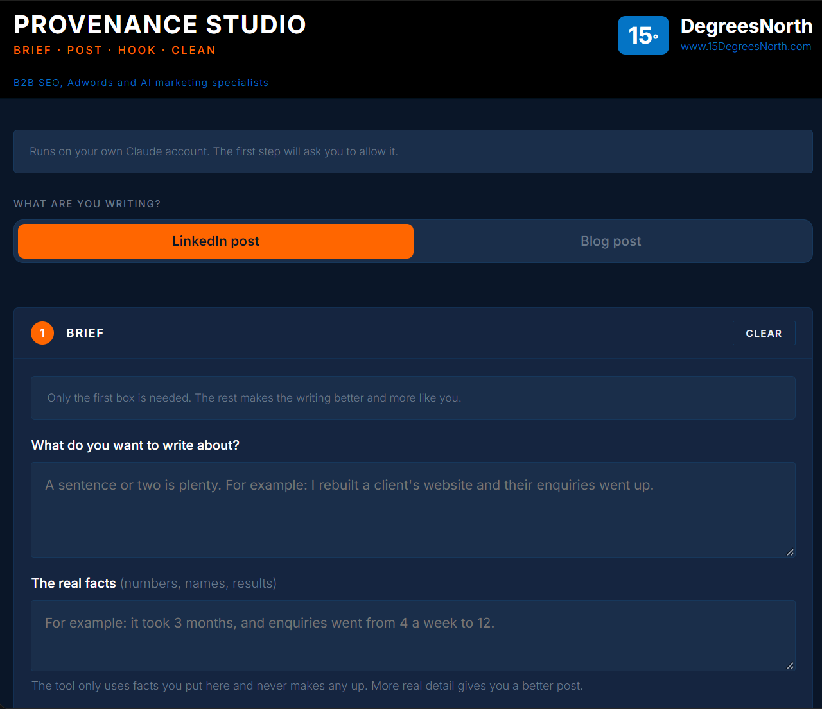Click into the real facts text area
Image resolution: width=822 pixels, height=709 pixels.
[x=414, y=635]
